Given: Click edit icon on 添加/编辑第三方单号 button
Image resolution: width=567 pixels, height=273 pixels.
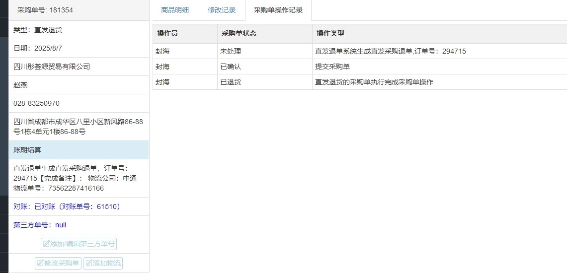Looking at the screenshot, I should click(47, 244).
